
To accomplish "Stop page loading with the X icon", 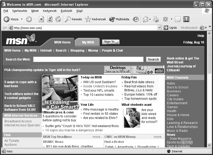I will click(41, 19).
